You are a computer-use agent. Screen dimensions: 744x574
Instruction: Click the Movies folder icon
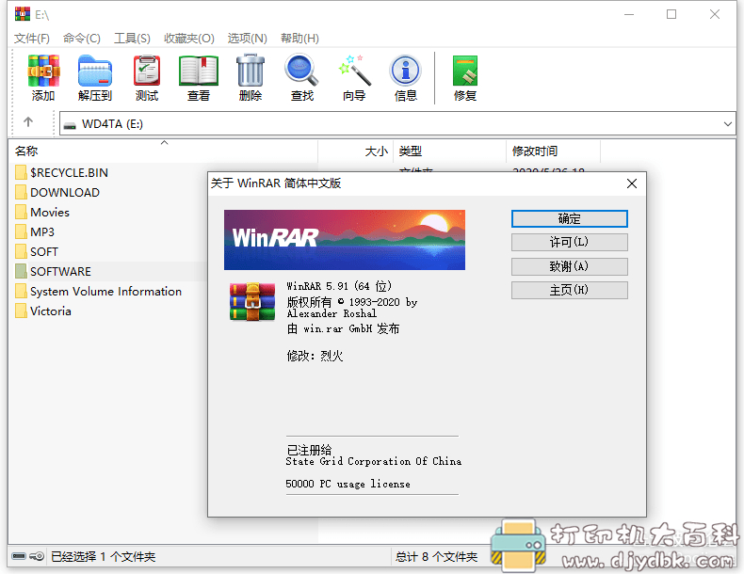point(21,212)
